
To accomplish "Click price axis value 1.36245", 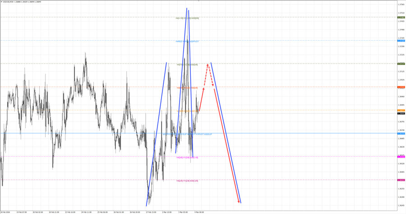I will point(401,205).
